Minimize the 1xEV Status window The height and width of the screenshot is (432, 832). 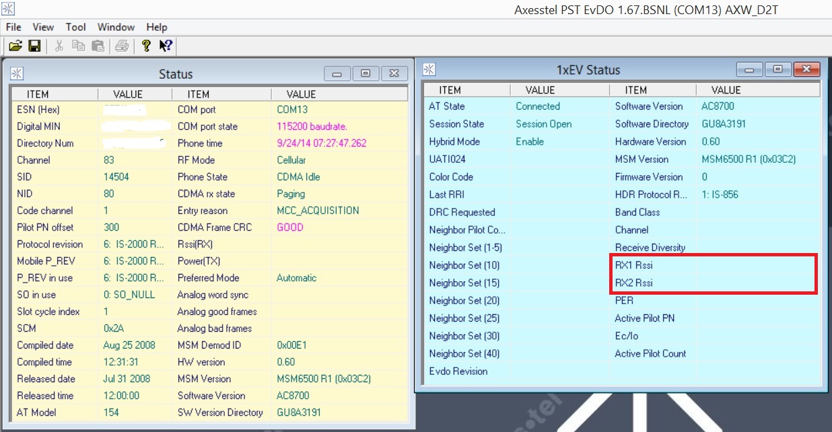coord(749,69)
